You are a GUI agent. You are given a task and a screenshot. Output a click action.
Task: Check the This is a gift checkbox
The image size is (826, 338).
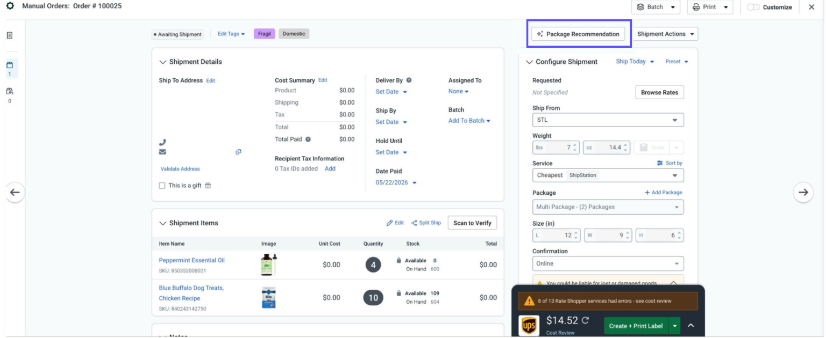[x=162, y=186]
